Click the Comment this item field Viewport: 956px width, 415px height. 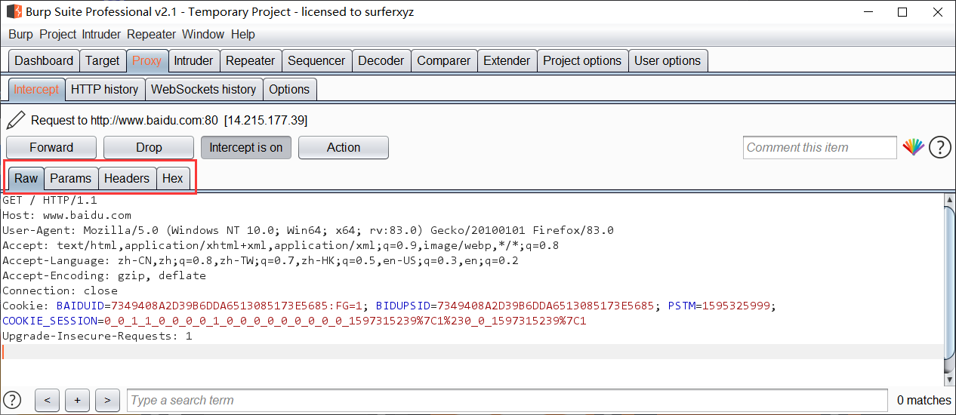coord(819,147)
